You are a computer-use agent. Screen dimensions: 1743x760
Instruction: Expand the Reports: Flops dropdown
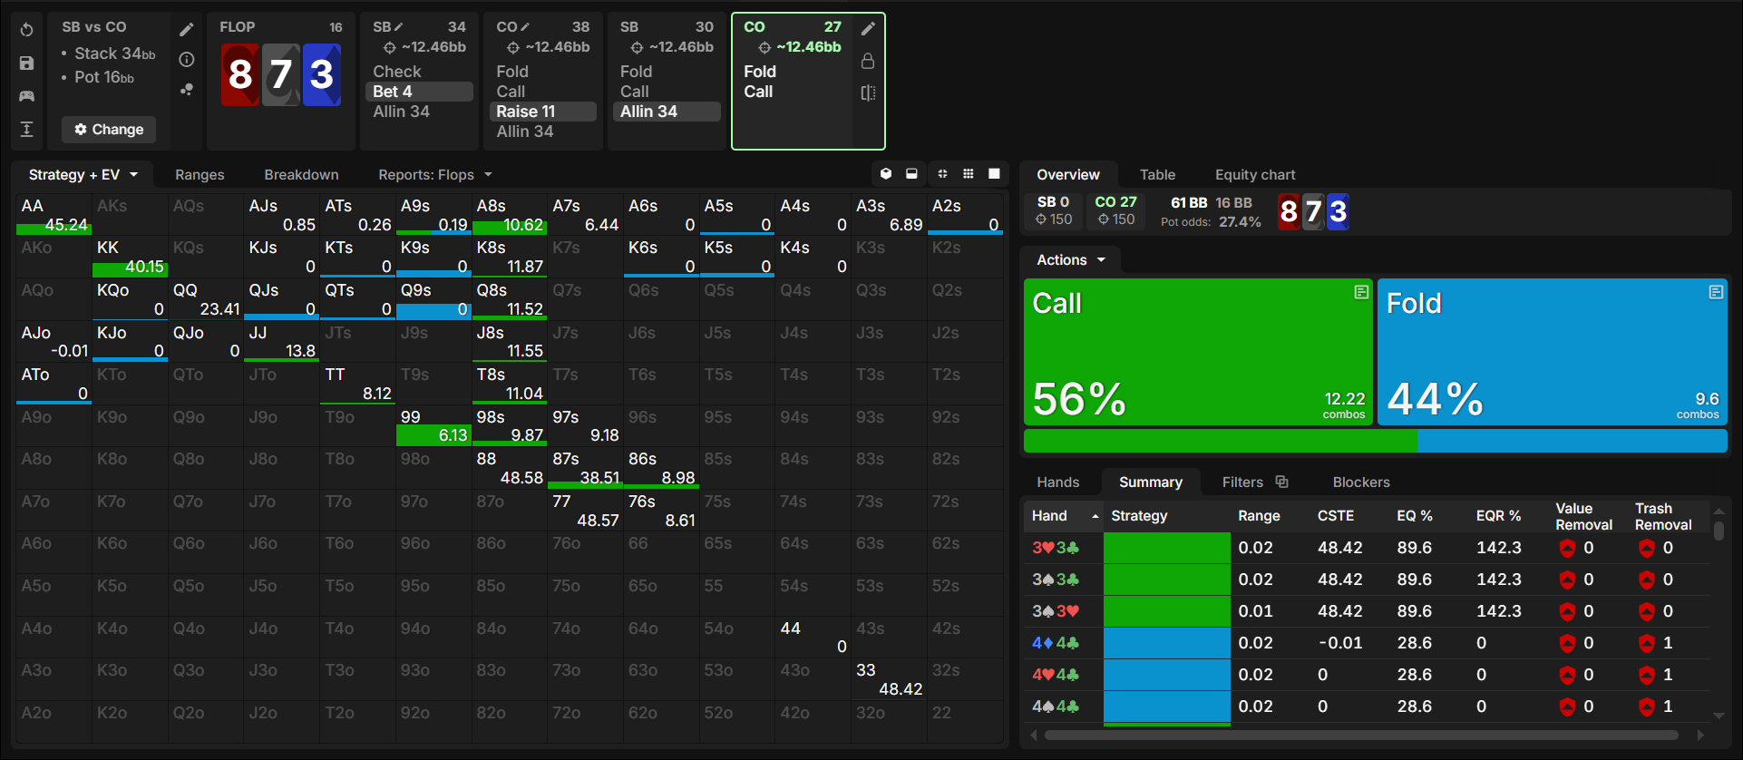(x=435, y=175)
